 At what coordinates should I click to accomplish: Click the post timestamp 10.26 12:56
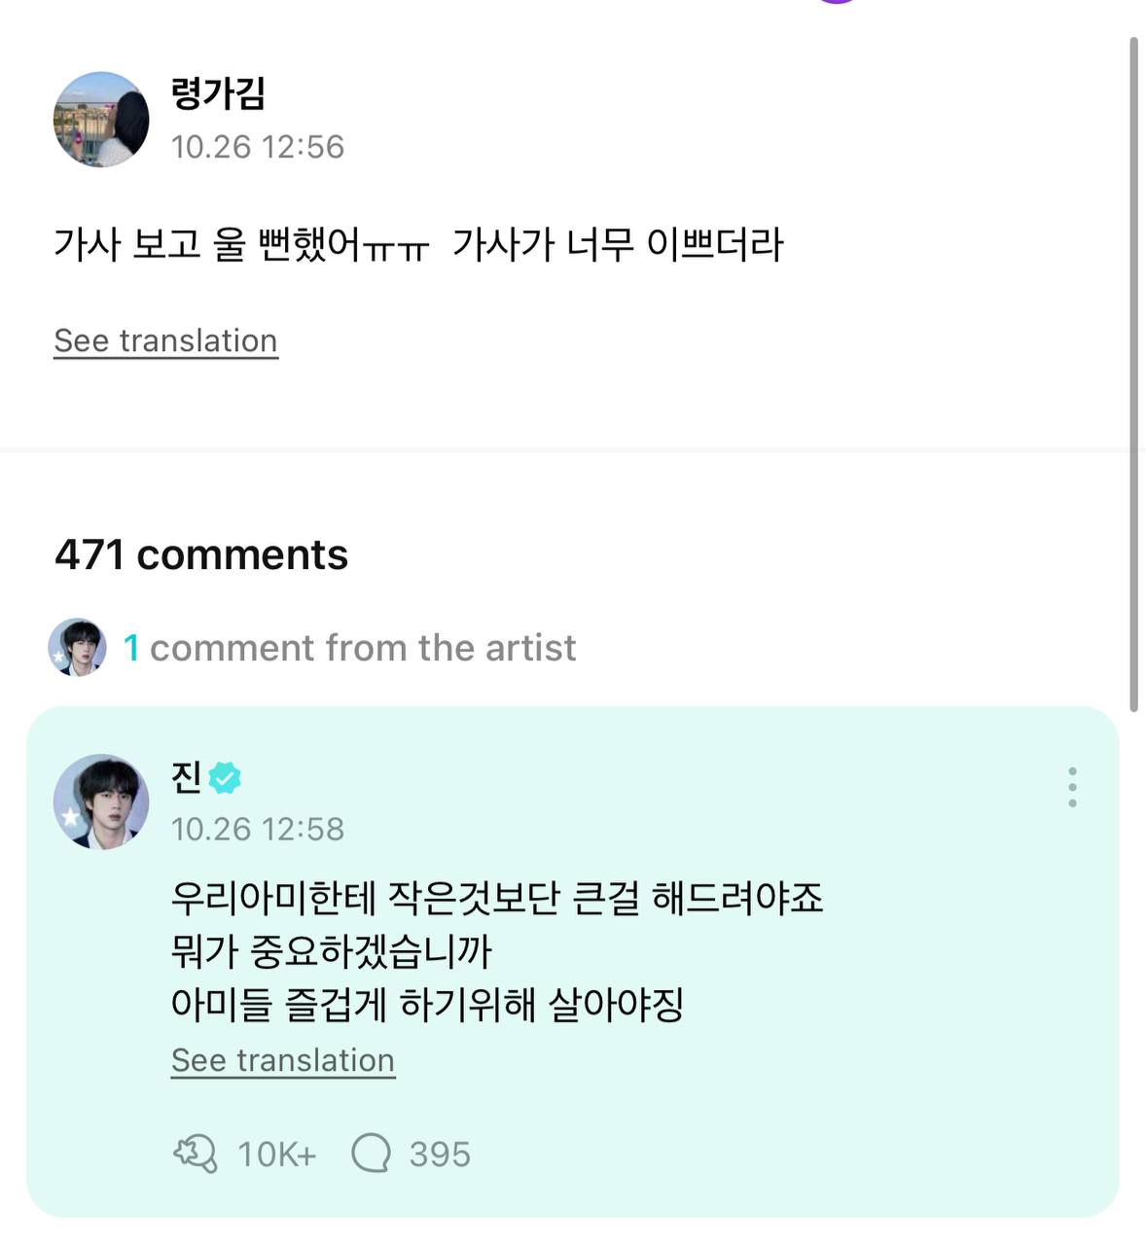(258, 147)
